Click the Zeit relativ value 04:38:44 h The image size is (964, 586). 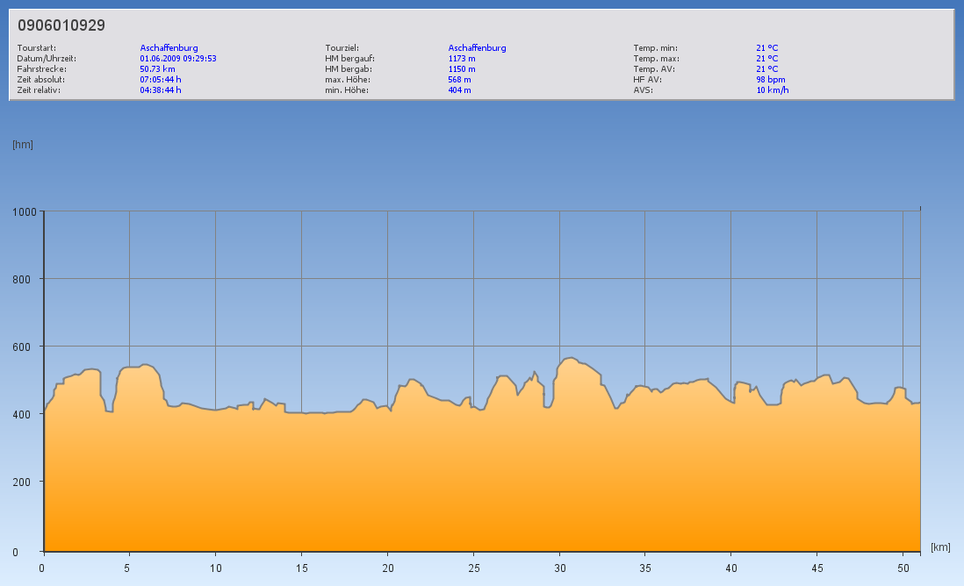pos(161,90)
